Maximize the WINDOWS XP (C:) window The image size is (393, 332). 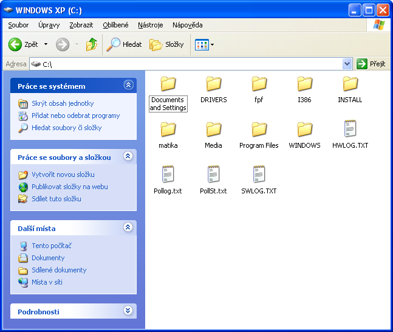369,10
